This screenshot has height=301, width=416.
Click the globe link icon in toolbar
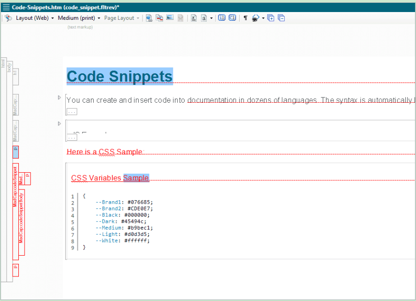[x=149, y=18]
